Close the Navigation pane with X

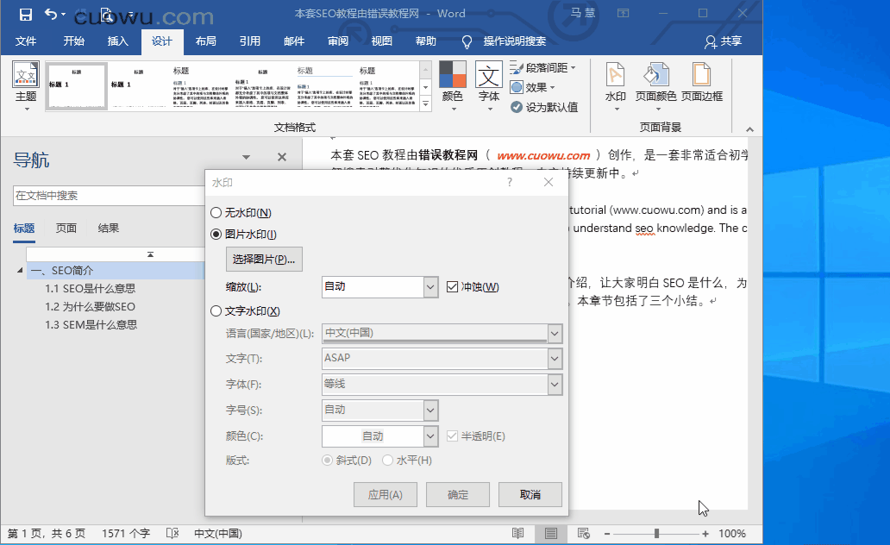click(x=281, y=157)
